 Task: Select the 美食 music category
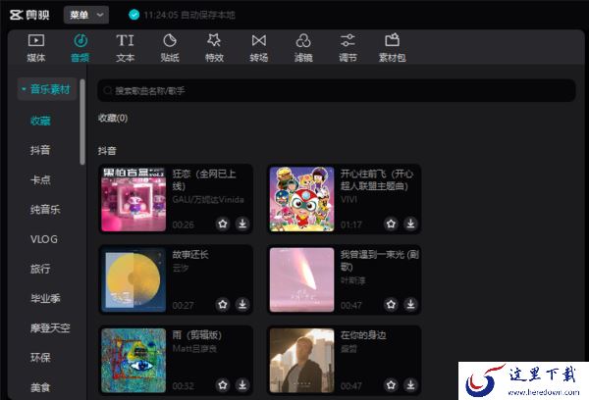[x=40, y=387]
